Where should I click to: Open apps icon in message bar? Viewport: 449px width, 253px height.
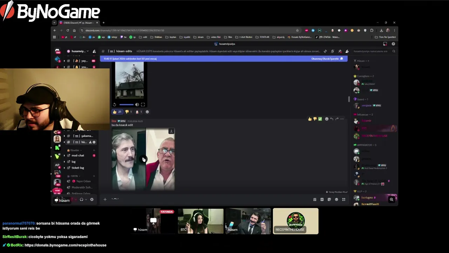tap(344, 200)
